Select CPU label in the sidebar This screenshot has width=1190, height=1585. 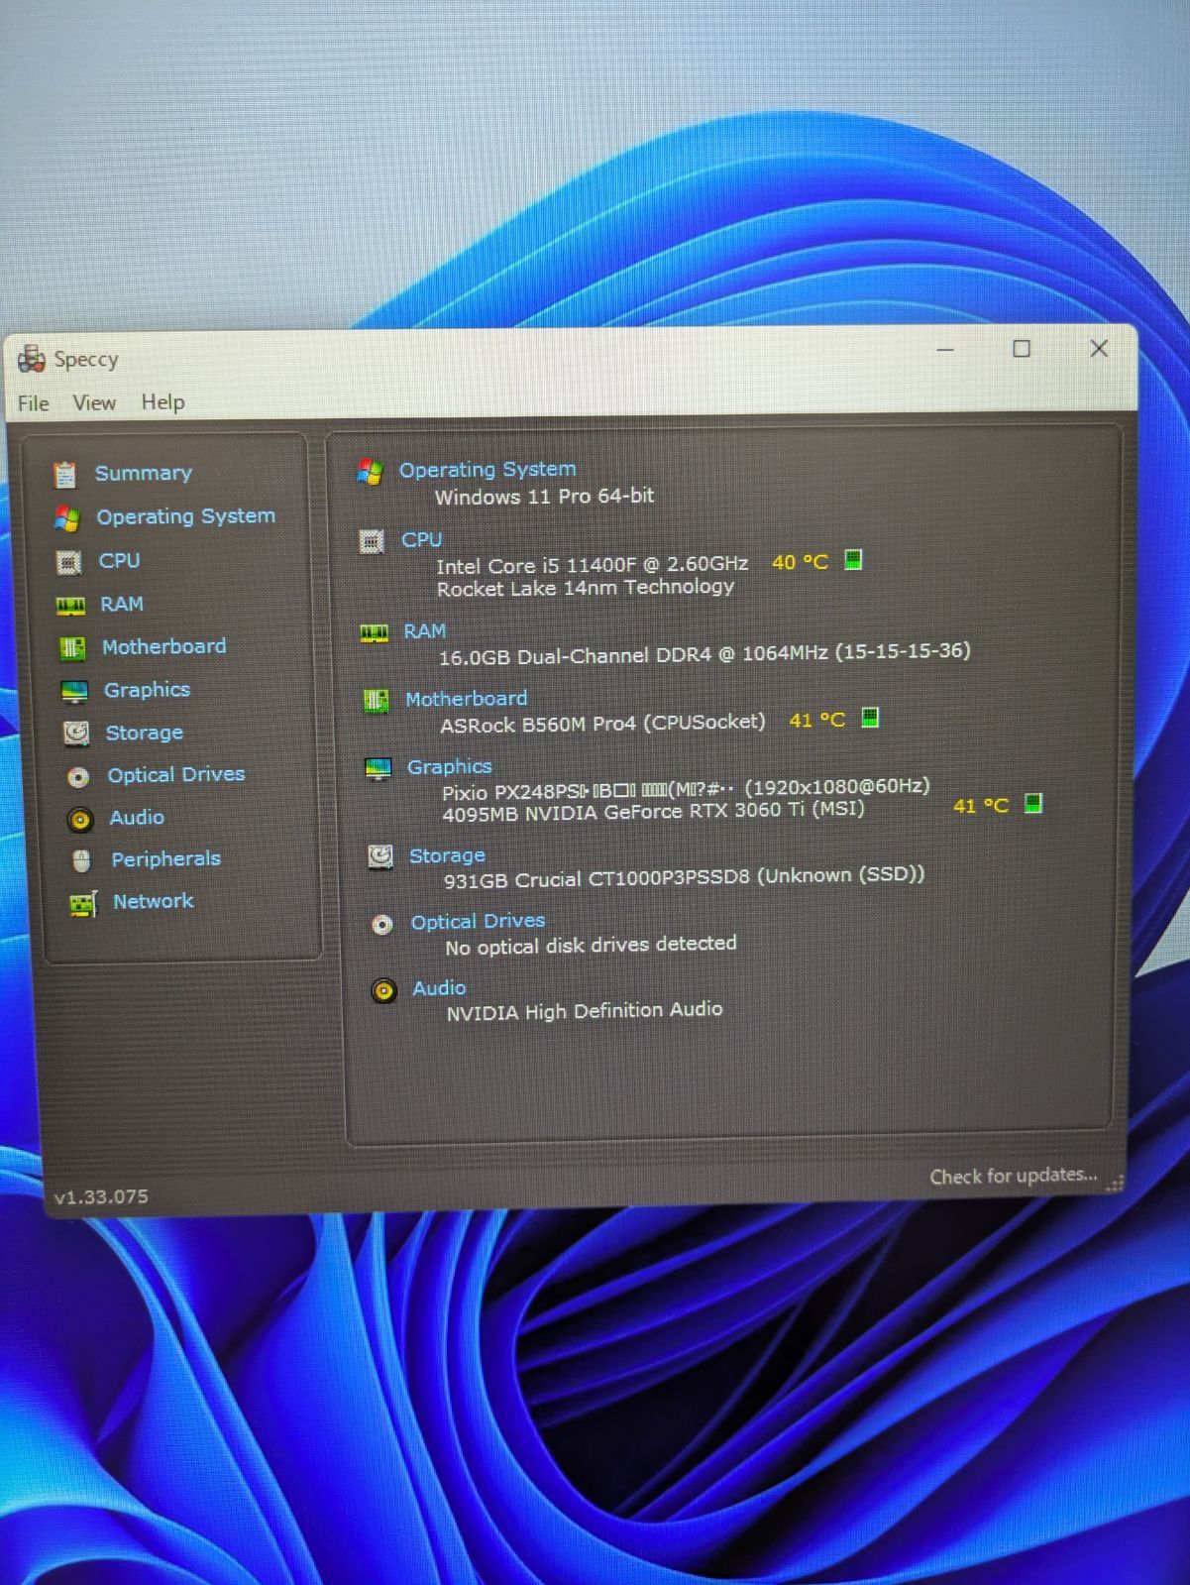[x=119, y=560]
